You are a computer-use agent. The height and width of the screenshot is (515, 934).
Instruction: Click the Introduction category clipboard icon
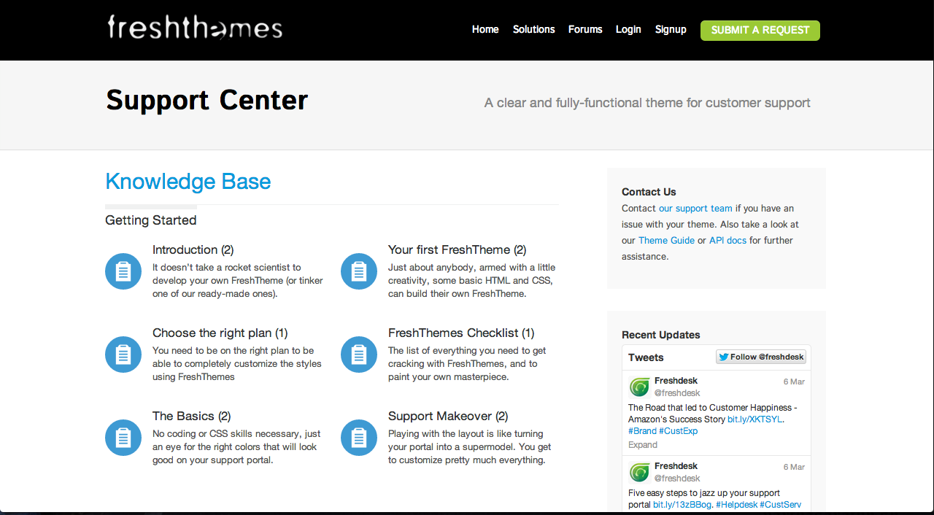click(x=123, y=271)
